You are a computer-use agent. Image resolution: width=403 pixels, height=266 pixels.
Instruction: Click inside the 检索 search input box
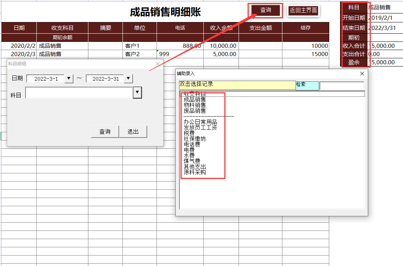click(341, 86)
